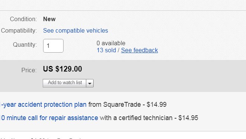Click the Condition label
This screenshot has height=139, width=246.
pos(23,19)
